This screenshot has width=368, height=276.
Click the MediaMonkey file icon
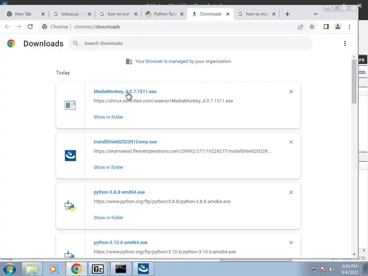coord(70,105)
